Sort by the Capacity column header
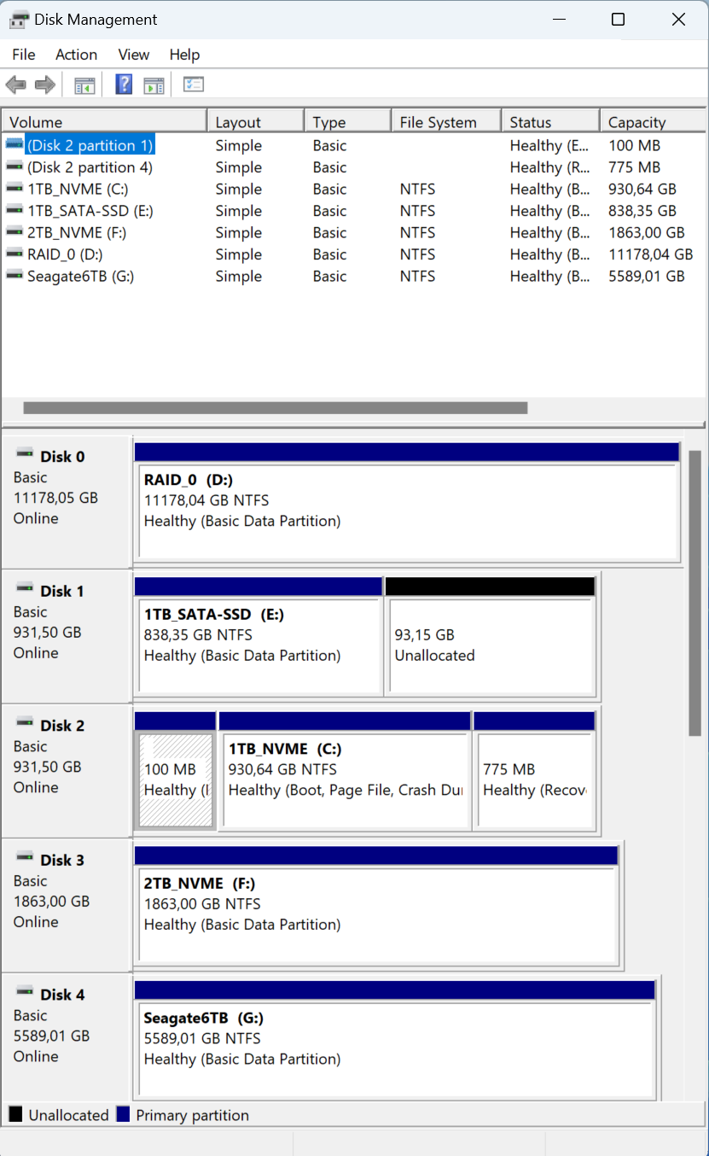This screenshot has width=709, height=1156. [654, 122]
